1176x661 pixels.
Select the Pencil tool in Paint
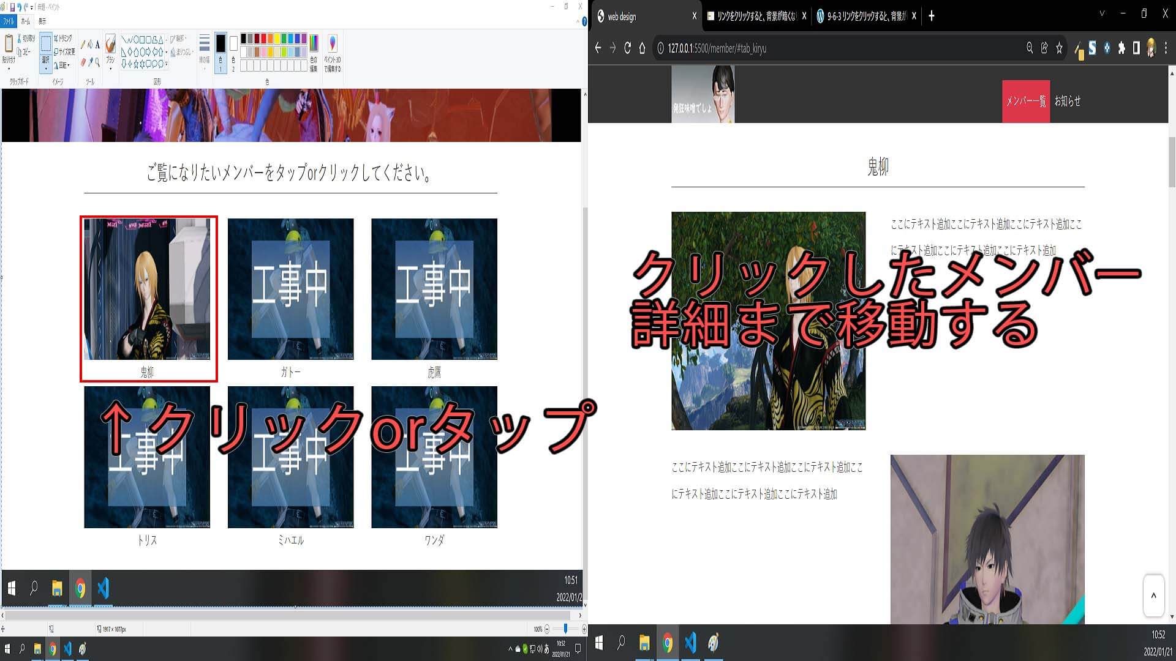83,45
